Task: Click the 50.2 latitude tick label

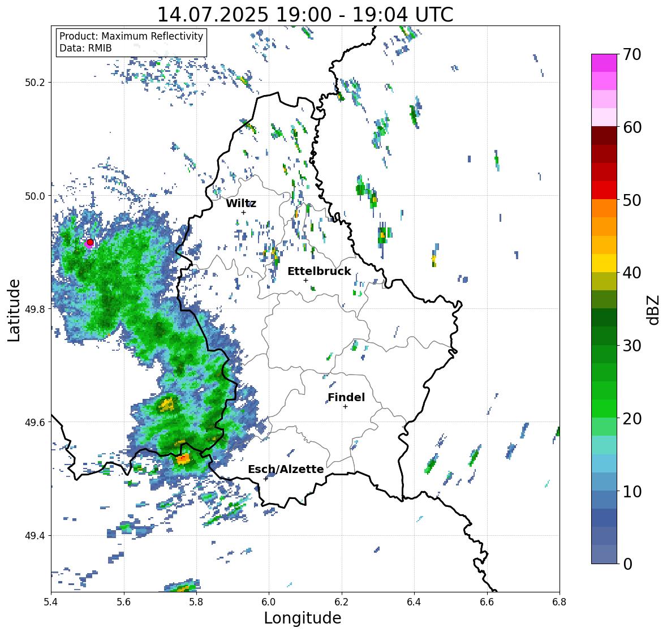Action: 35,83
